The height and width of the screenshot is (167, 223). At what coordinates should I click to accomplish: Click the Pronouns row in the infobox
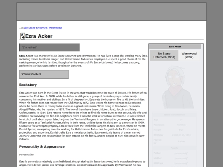175,125
